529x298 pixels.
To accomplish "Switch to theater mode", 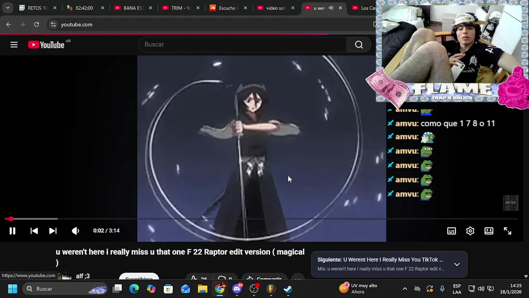I will 489,231.
